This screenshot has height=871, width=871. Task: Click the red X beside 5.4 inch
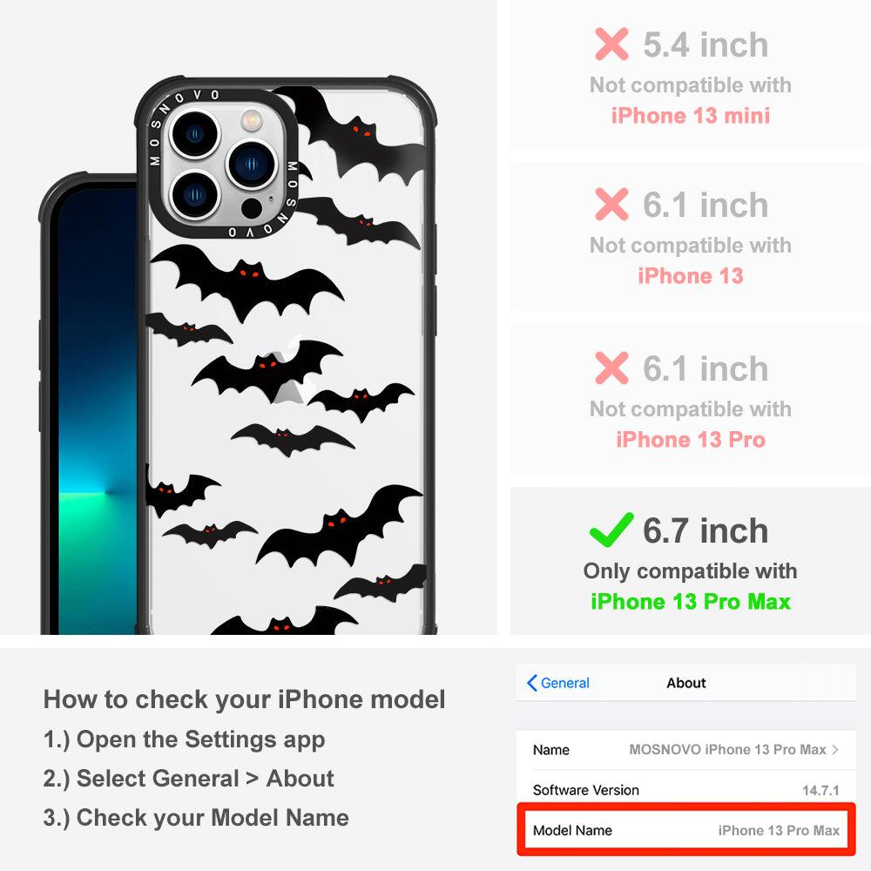pyautogui.click(x=611, y=44)
